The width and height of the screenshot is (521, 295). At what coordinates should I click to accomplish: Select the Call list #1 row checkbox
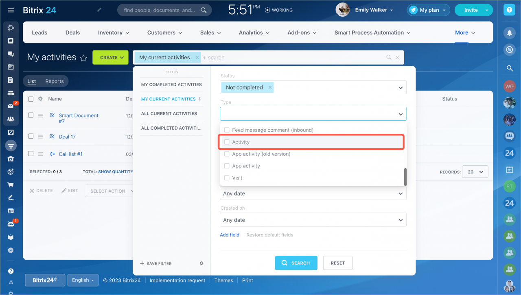coord(31,154)
